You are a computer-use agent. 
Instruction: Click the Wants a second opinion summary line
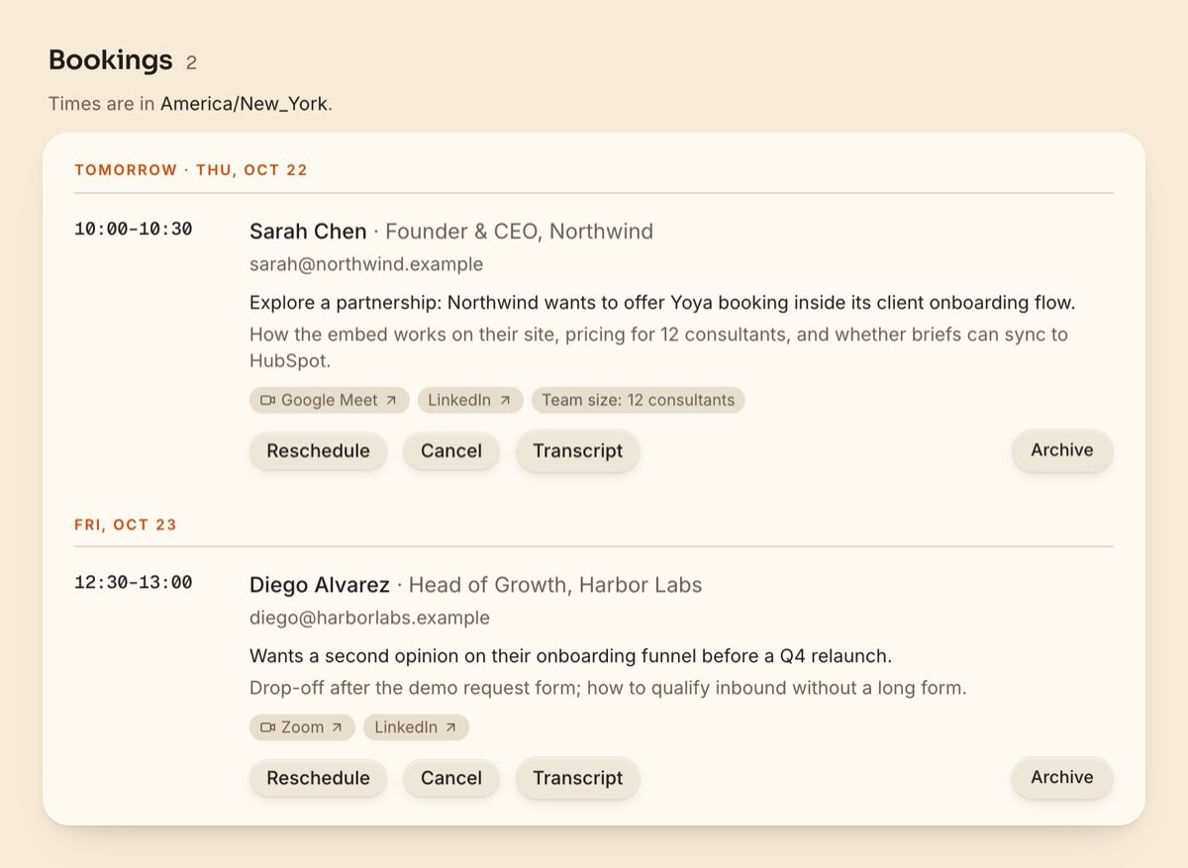click(571, 655)
